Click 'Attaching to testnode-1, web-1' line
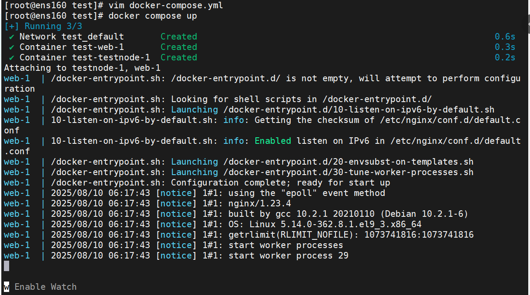The width and height of the screenshot is (530, 295). [x=82, y=68]
